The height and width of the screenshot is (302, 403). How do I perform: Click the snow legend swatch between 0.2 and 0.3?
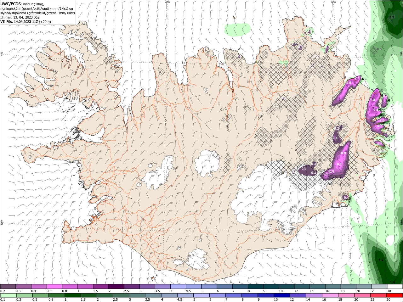8,287
